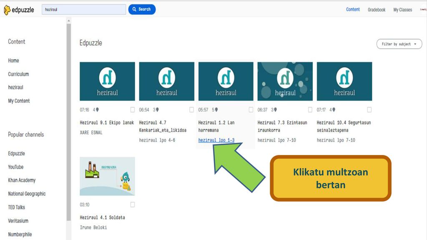Click the 05:57 duration text

[203, 110]
